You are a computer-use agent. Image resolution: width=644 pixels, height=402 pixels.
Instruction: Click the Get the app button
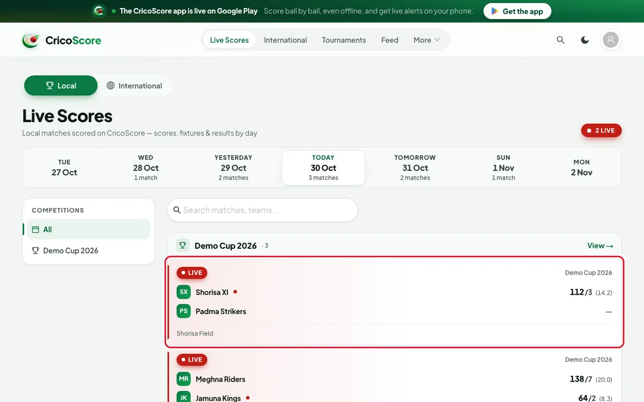tap(517, 11)
